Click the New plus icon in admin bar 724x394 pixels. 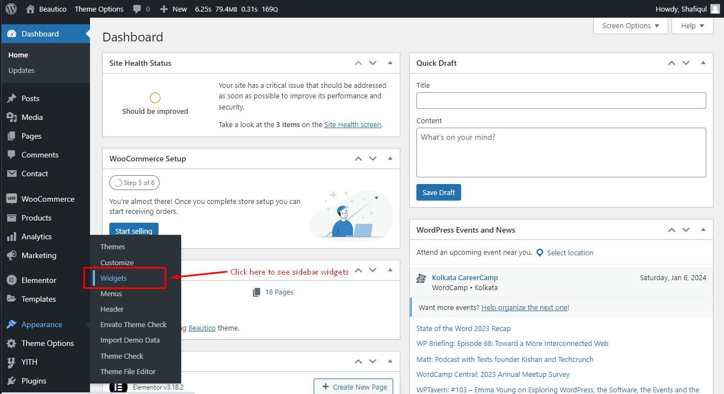(x=164, y=9)
